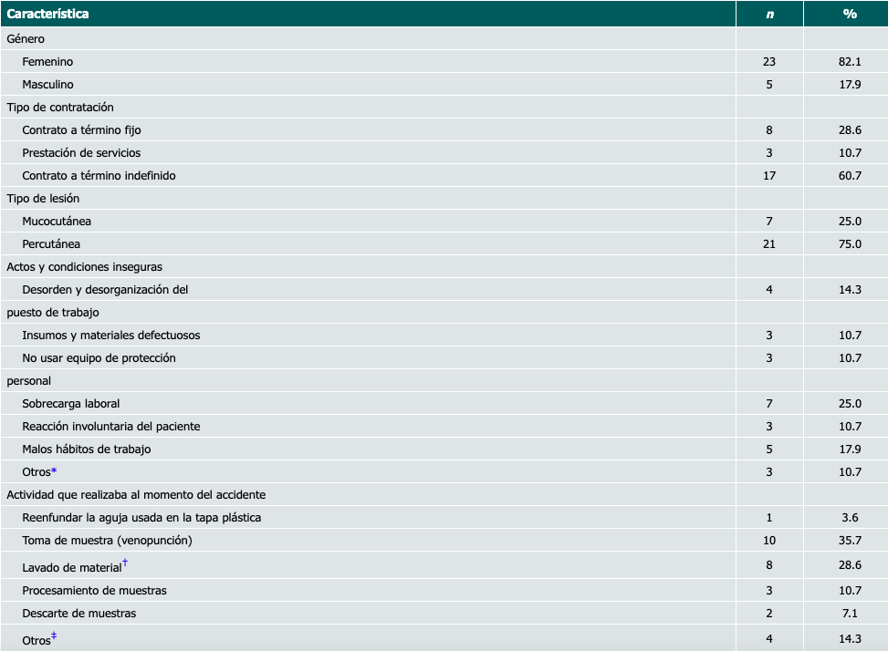Click the Malos hábitos de trabajo label
The image size is (888, 651).
coord(87,449)
